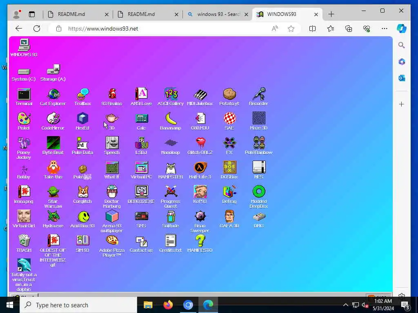This screenshot has width=418, height=313.
Task: Open GAFA 3D icon
Action: 229,219
